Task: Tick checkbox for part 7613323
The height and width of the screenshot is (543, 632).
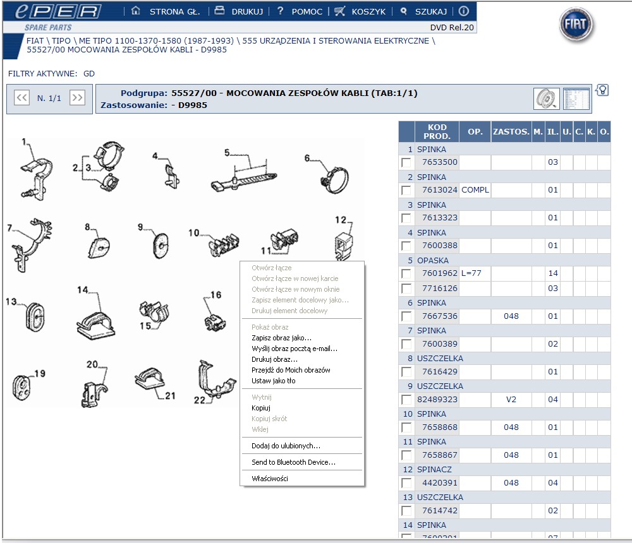Action: pyautogui.click(x=406, y=218)
